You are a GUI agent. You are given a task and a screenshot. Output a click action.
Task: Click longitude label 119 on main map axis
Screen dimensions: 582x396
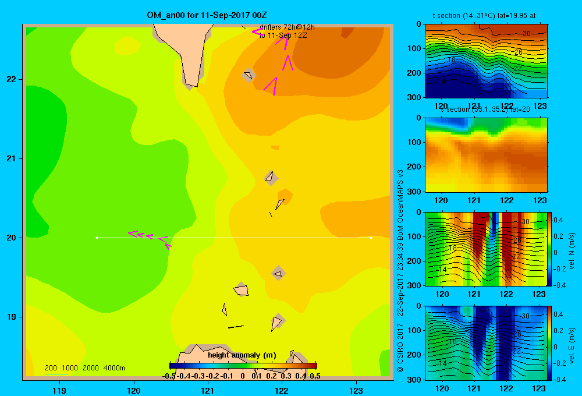59,390
